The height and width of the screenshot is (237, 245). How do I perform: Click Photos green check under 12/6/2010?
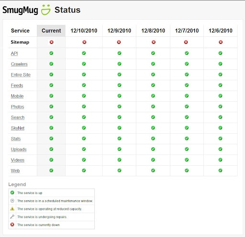tap(220, 107)
